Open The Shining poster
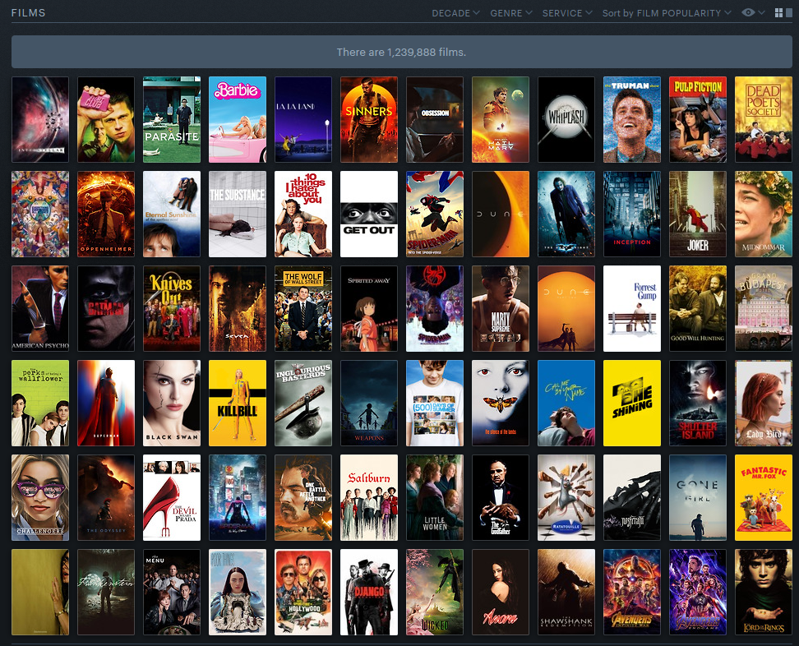This screenshot has height=646, width=799. pos(632,403)
